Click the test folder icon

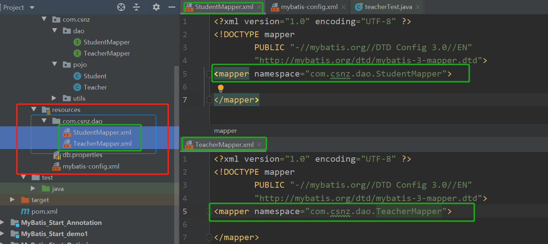pyautogui.click(x=35, y=177)
